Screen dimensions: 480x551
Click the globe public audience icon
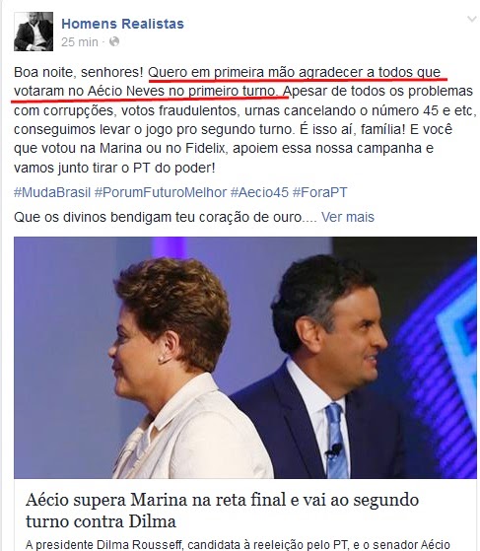coord(114,41)
